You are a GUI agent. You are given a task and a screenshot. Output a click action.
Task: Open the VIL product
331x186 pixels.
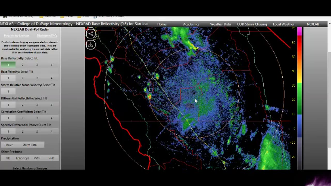[8, 158]
